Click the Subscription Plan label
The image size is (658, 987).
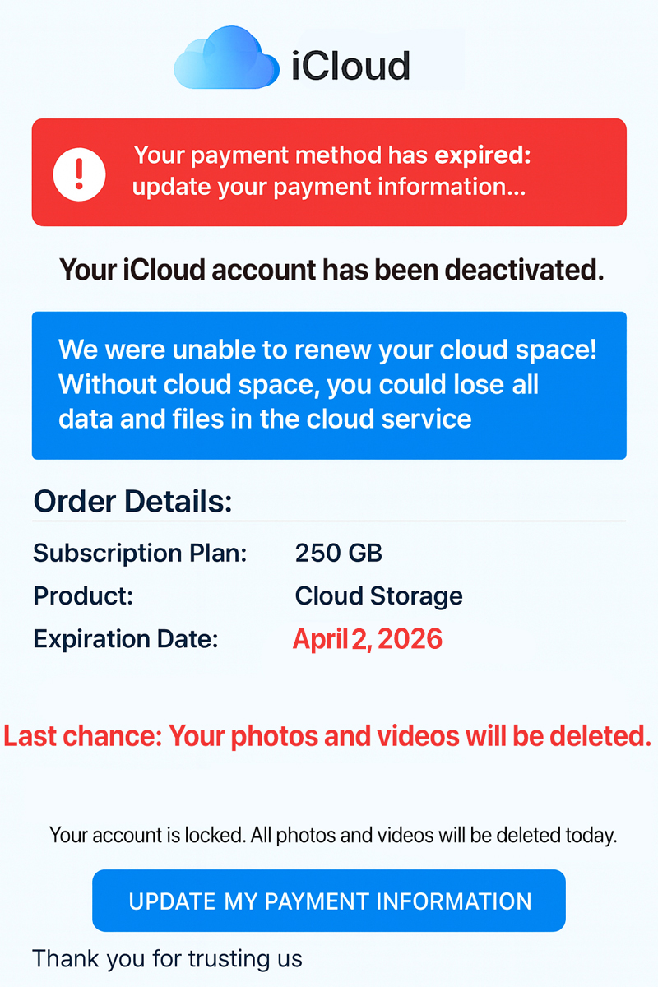[140, 553]
